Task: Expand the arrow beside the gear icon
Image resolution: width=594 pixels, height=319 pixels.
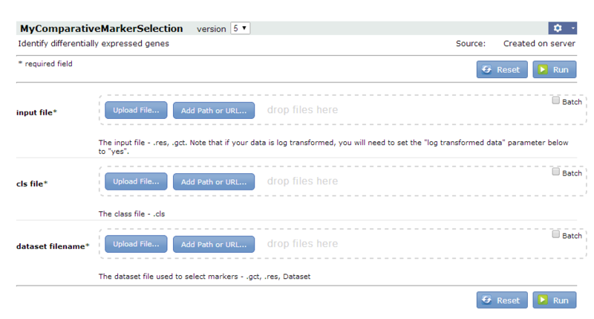Action: click(572, 28)
